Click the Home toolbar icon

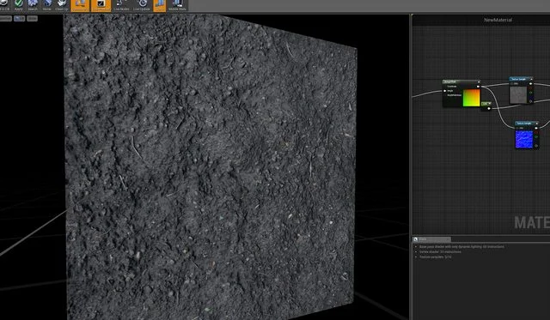pos(46,5)
